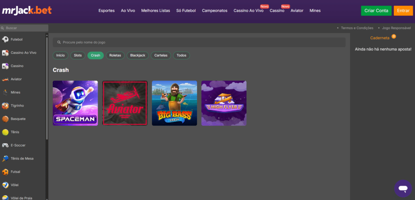Click the Vôlei de Praia ball icon

pos(5,198)
